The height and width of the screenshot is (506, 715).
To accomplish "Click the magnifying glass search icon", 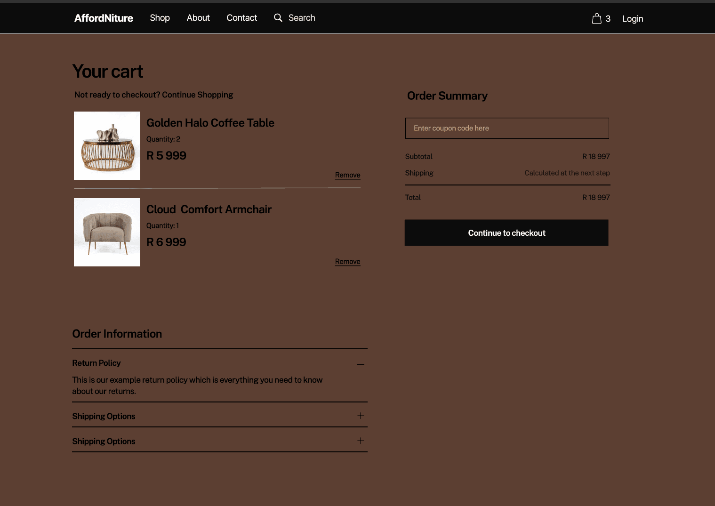I will coord(278,18).
